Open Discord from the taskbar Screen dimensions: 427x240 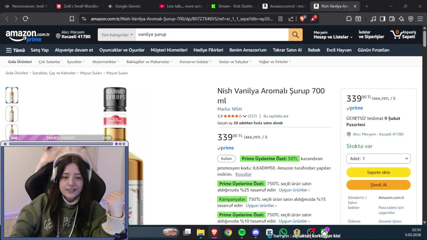click(256, 232)
